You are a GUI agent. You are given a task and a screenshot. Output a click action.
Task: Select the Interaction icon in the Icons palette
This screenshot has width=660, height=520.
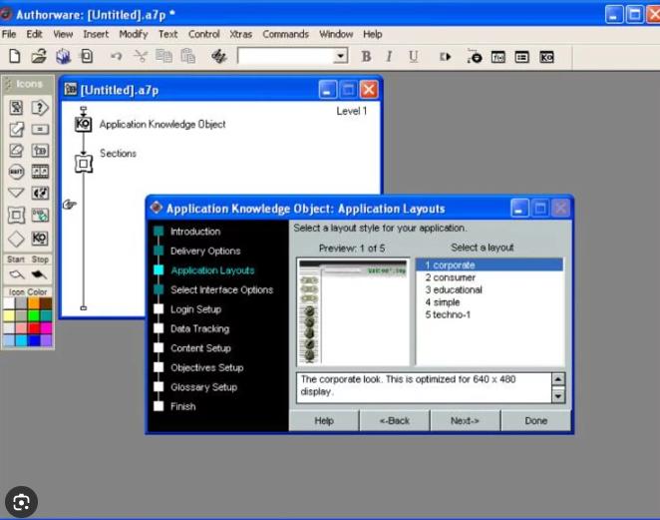point(40,108)
